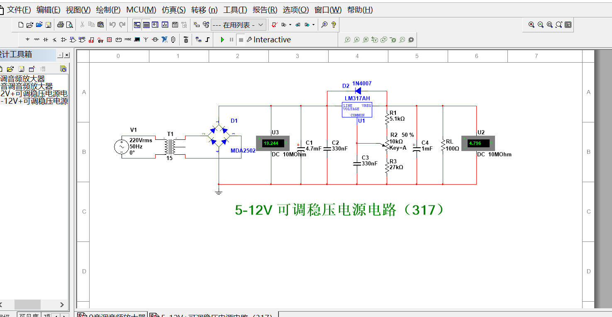Place an RF antenna component
The width and height of the screenshot is (612, 317).
pyautogui.click(x=146, y=40)
